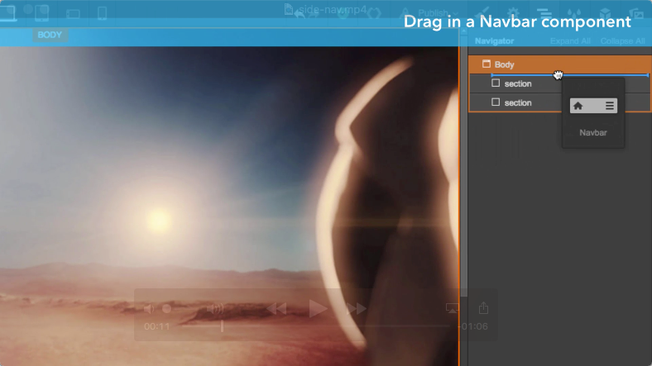Select the last section row in Navigator
This screenshot has width=652, height=366.
click(x=559, y=102)
